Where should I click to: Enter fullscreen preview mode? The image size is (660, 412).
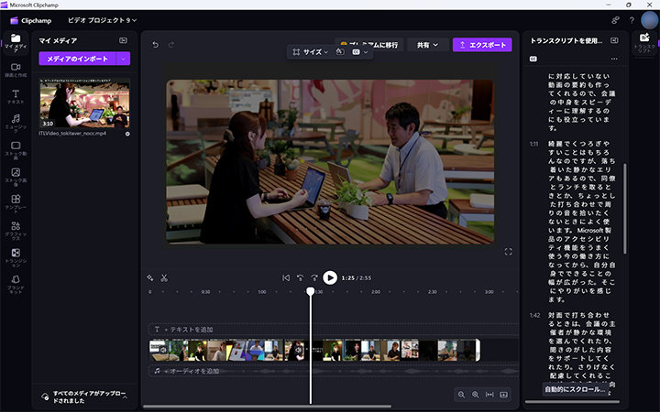point(508,252)
